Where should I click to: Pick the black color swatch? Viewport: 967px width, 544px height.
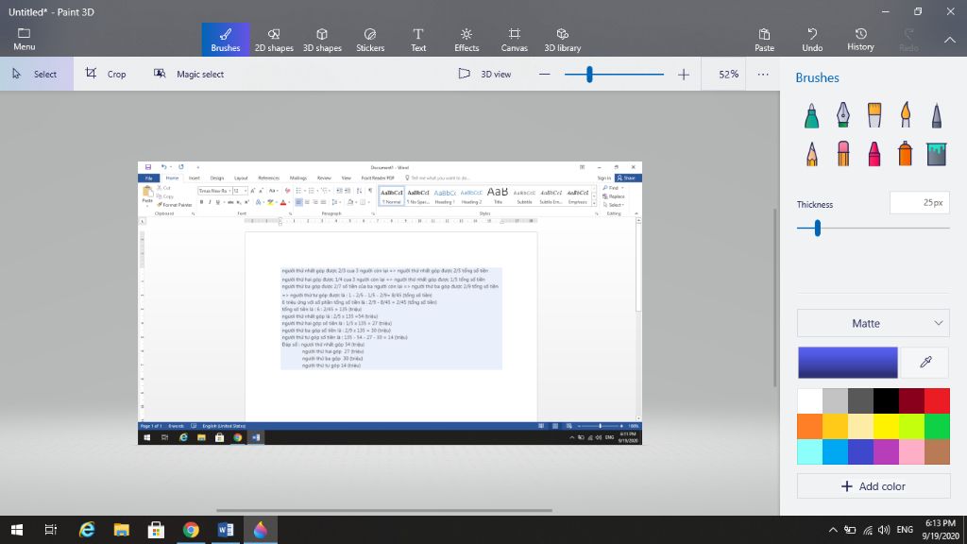point(886,400)
